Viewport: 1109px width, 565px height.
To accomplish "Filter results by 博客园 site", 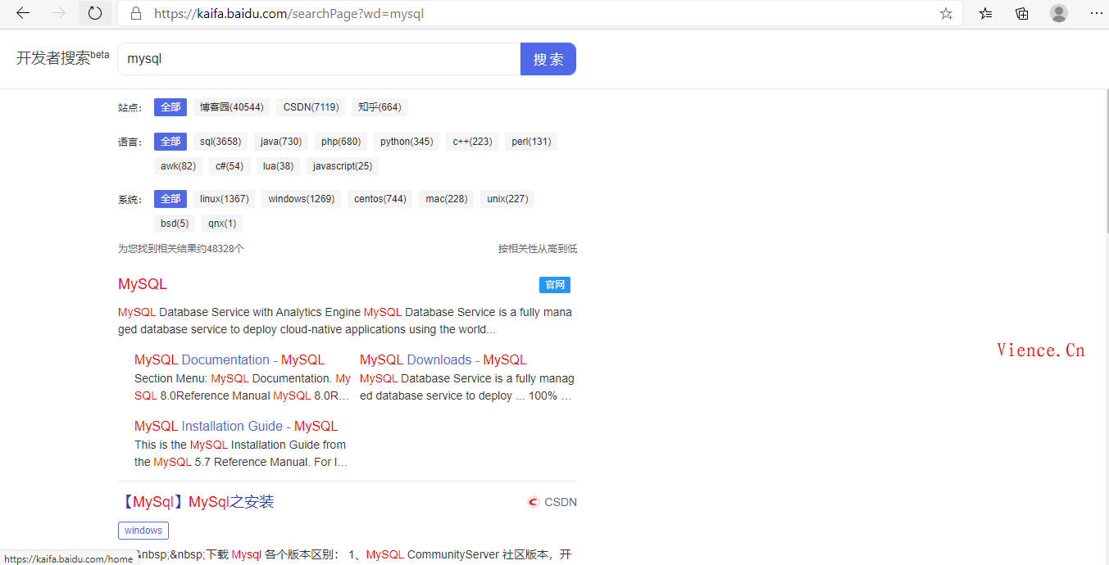I will tap(232, 107).
